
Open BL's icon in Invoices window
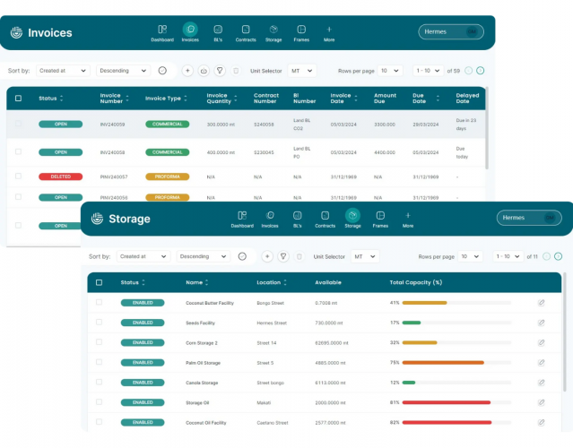[218, 30]
